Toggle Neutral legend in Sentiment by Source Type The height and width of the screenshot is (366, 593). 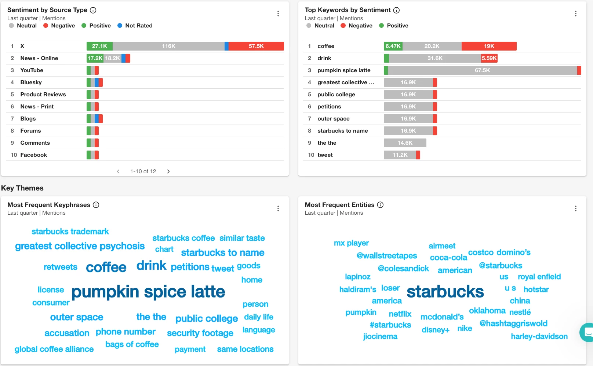[23, 26]
